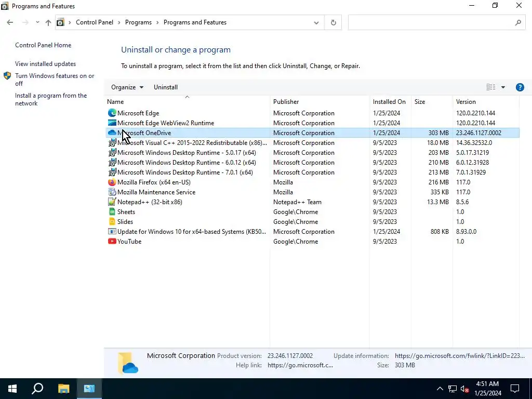532x399 pixels.
Task: Click the Control Panel taskbar icon
Action: (89, 389)
